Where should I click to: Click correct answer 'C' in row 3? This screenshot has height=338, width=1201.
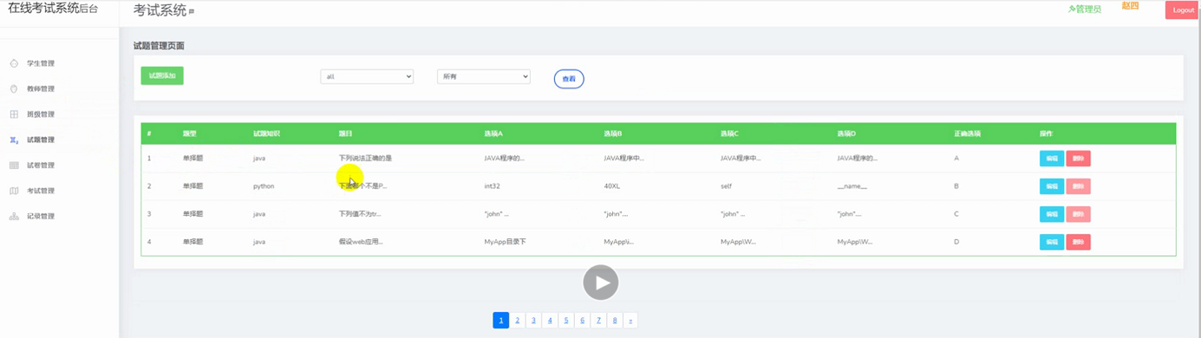956,214
